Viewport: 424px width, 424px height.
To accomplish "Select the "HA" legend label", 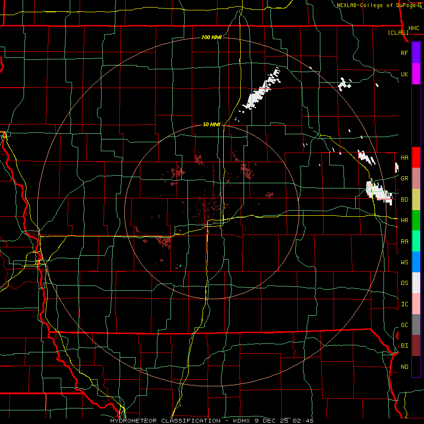I will pos(404,158).
